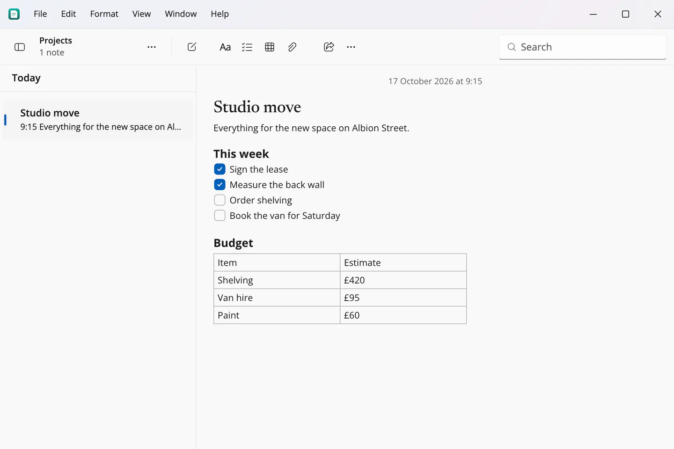
Task: Create a new note with compose icon
Action: click(192, 47)
